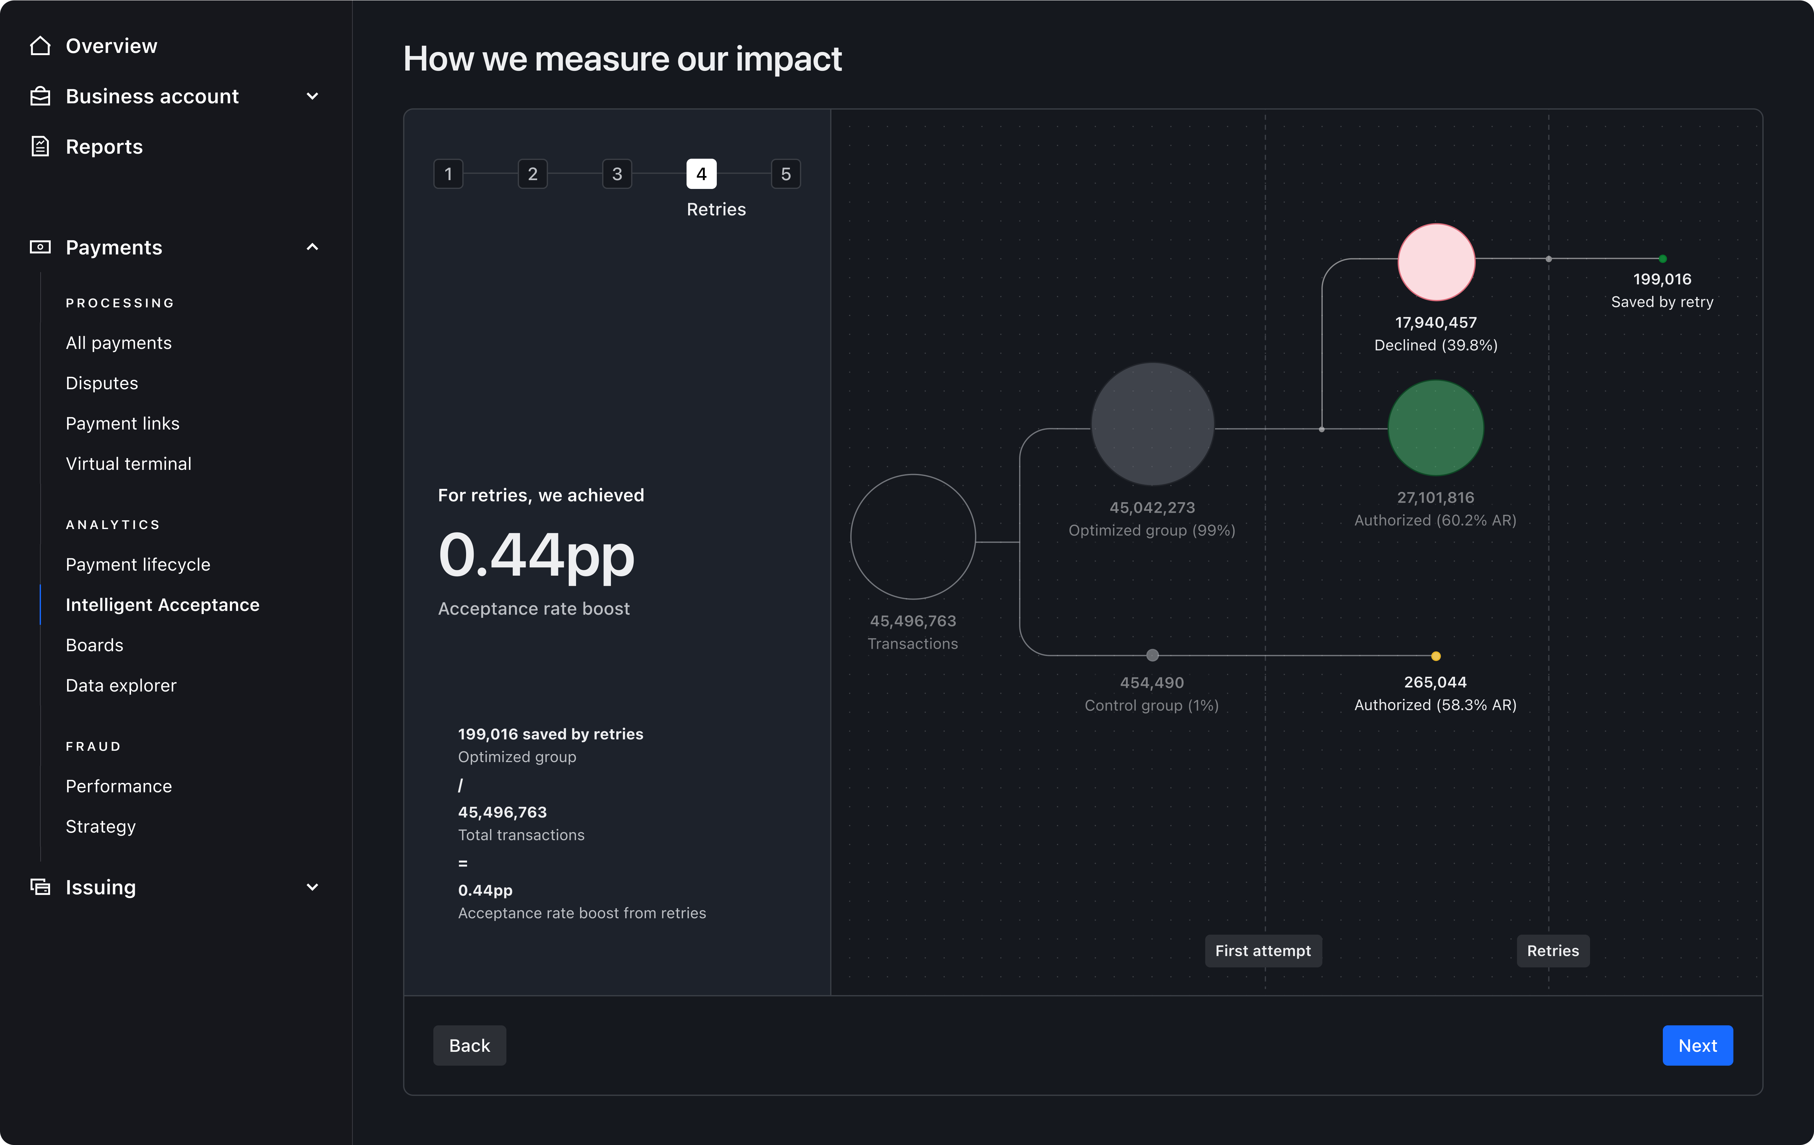
Task: Click the outlined Transactions circle node
Action: 913,537
